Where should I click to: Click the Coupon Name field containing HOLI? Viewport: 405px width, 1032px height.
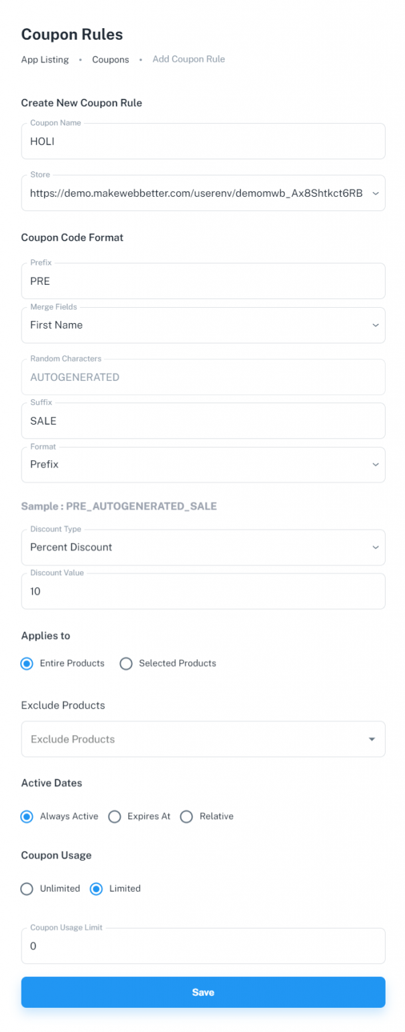202,141
